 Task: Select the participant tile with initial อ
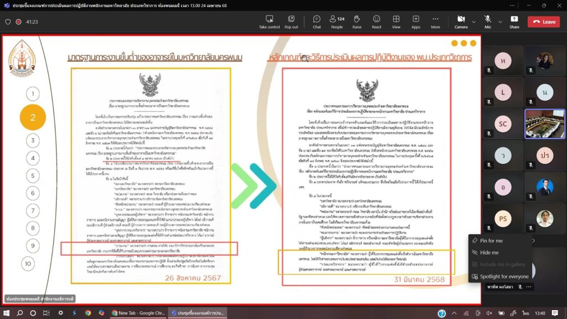point(503,187)
